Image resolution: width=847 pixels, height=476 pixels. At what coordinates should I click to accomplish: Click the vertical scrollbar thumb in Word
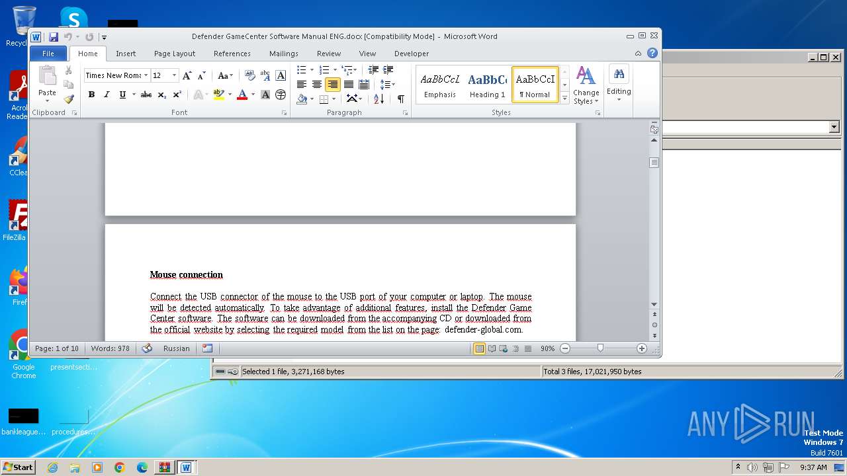click(x=654, y=163)
